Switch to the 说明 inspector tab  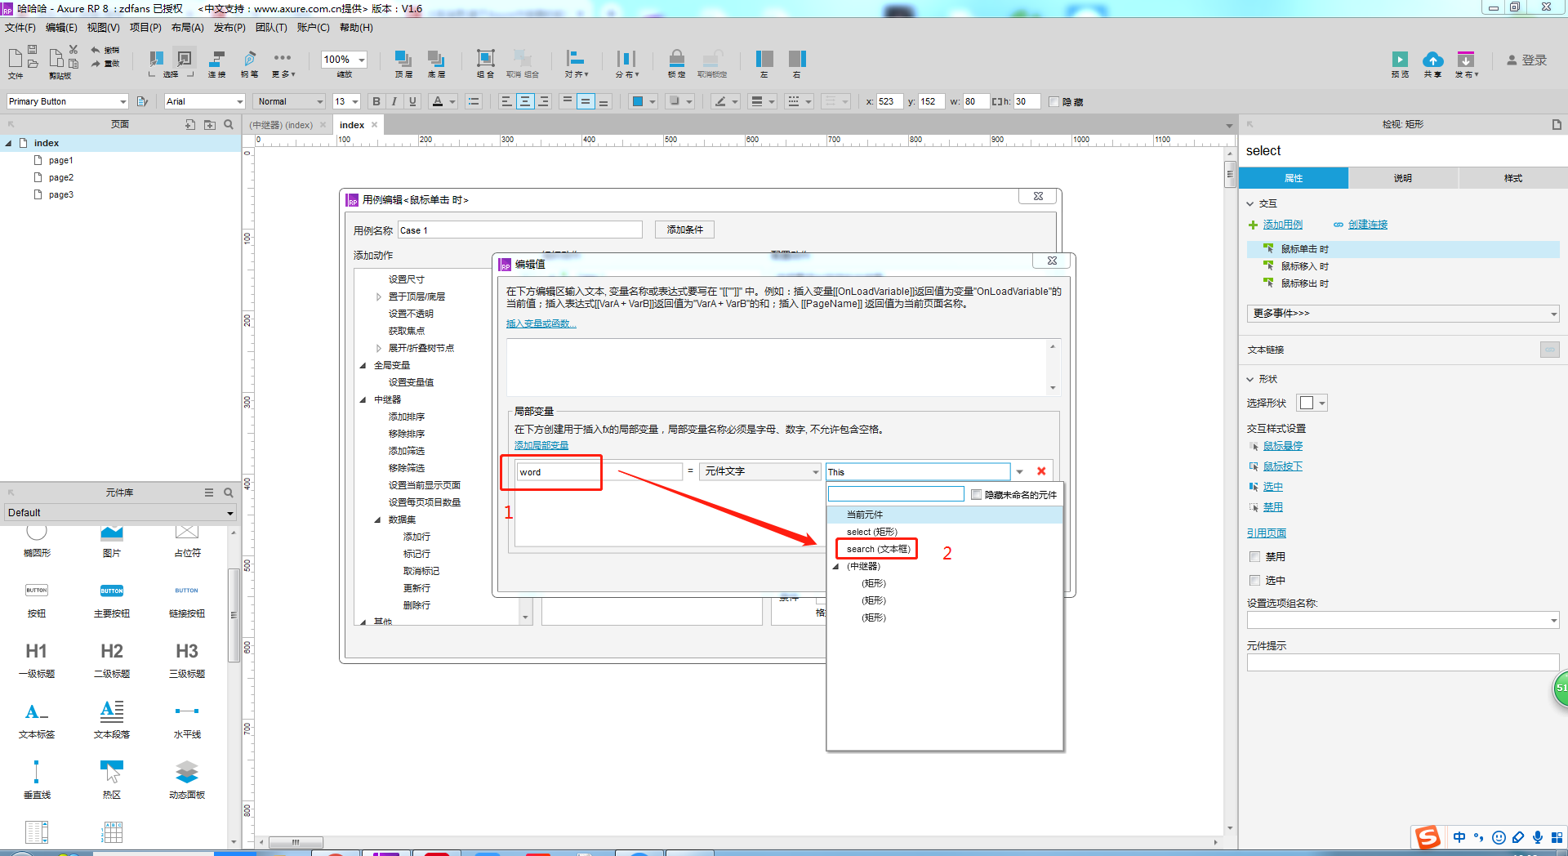pos(1403,178)
